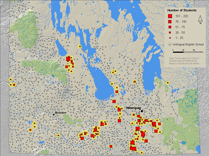Click the Brandon city label
209x156 pixels.
[60, 113]
